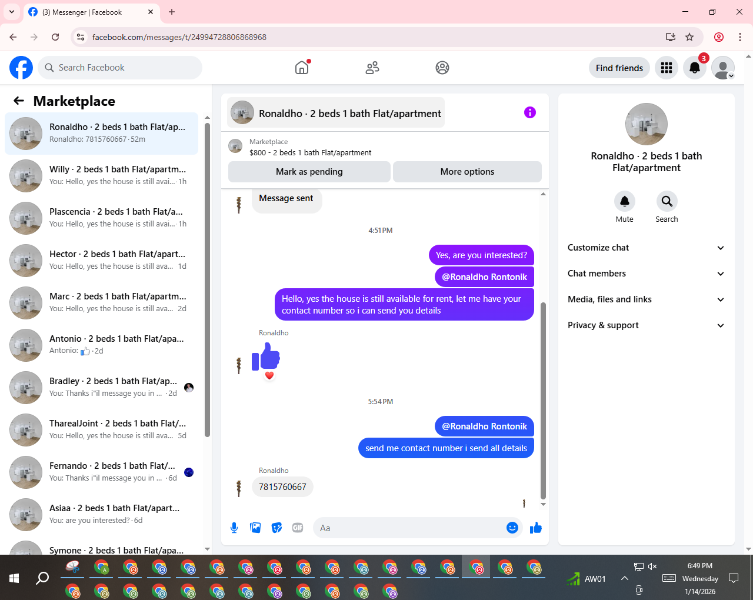Open Chrome three-dot menu
753x600 pixels.
pyautogui.click(x=740, y=37)
